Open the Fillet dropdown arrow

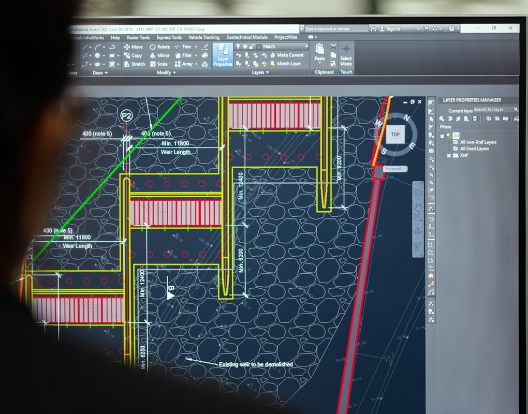click(x=196, y=55)
